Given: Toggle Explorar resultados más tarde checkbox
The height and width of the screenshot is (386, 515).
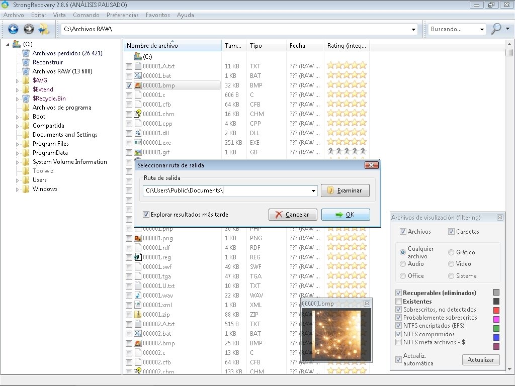Looking at the screenshot, I should tap(146, 214).
